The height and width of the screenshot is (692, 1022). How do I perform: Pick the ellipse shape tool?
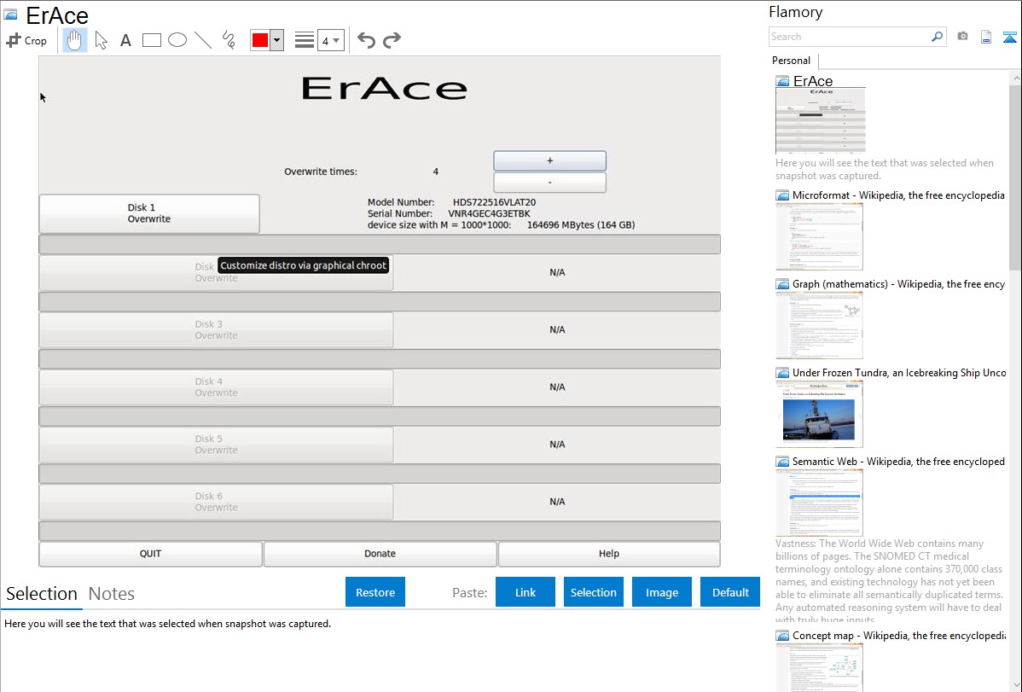177,40
